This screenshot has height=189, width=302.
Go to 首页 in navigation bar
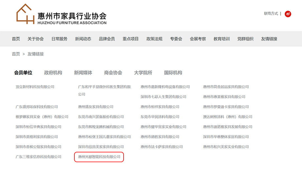pyautogui.click(x=16, y=39)
